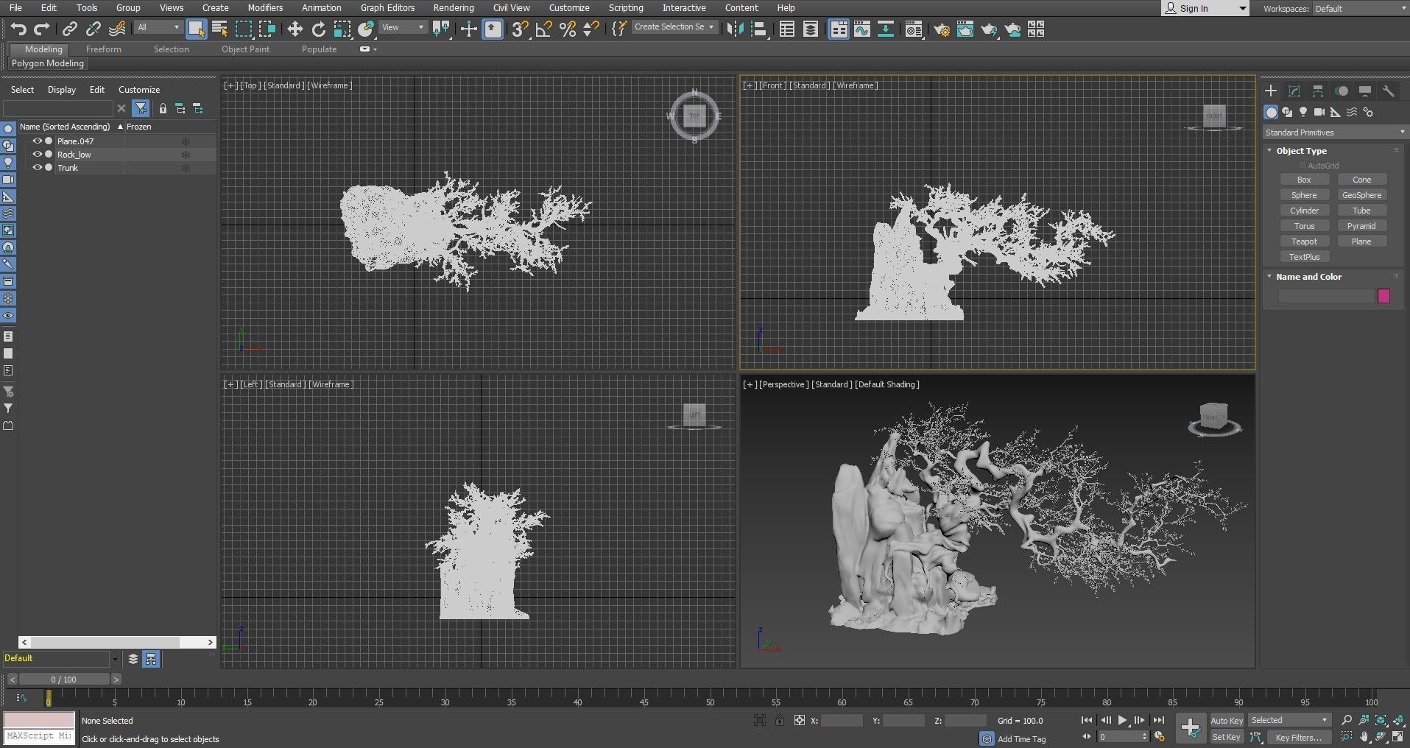Select the Cameras category in Create panel

[1319, 112]
